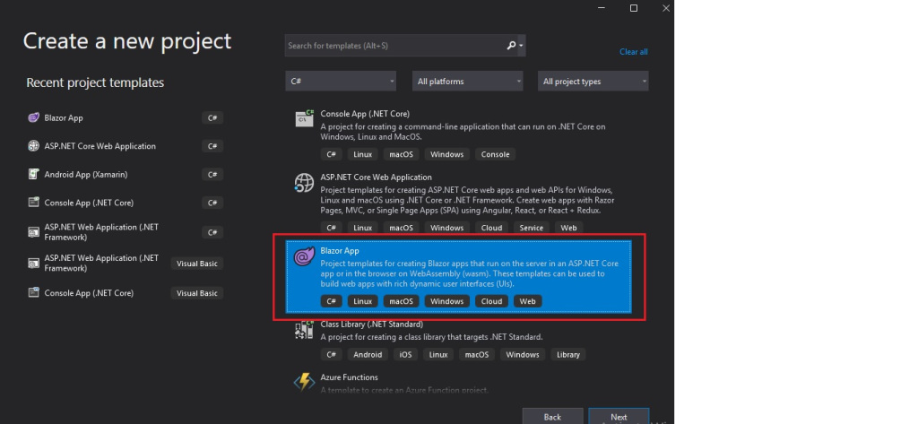Screen dimensions: 918x424
Task: Open the All project types filter dropdown
Action: pos(593,82)
